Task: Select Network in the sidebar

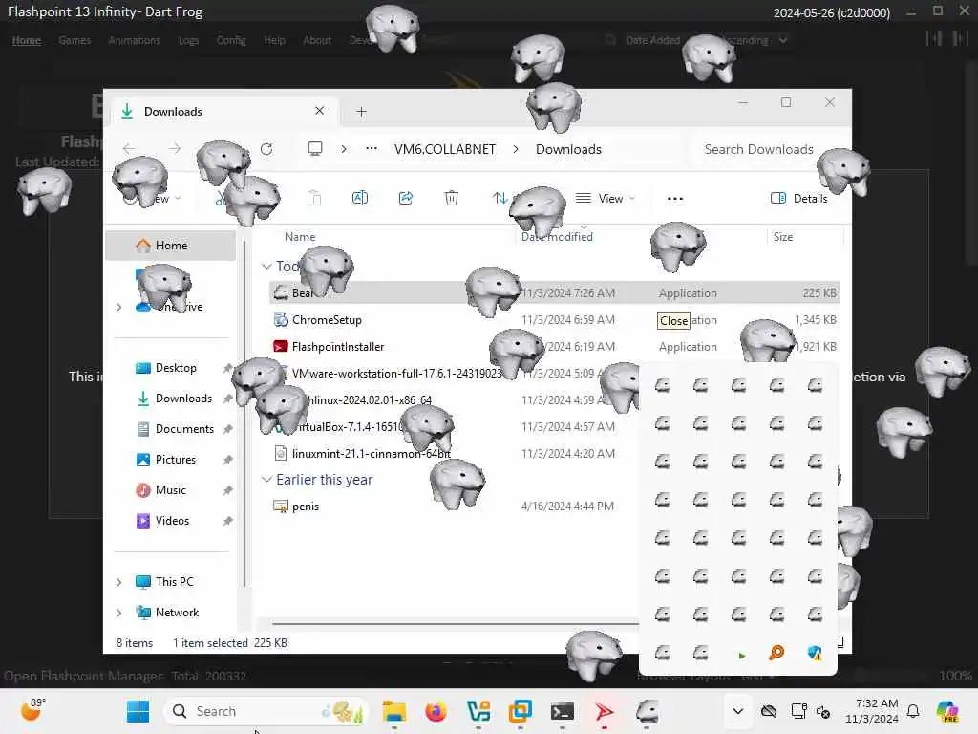Action: [177, 613]
